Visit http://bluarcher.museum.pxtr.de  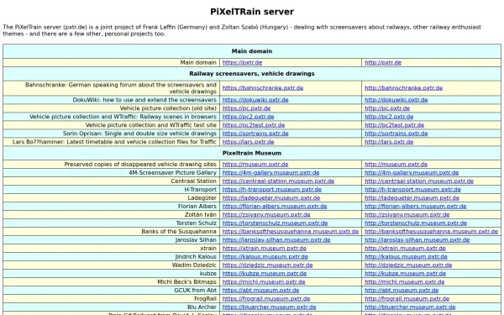click(x=410, y=307)
